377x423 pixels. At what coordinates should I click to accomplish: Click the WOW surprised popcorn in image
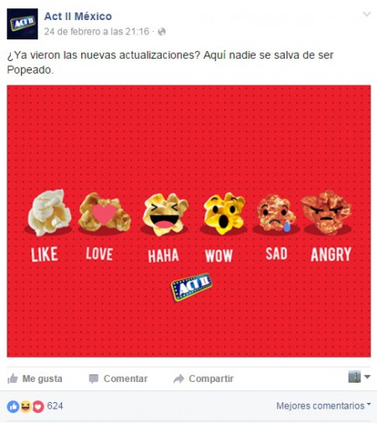tap(225, 214)
